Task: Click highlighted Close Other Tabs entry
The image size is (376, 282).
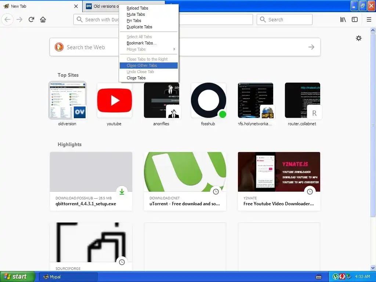Action: pyautogui.click(x=149, y=65)
